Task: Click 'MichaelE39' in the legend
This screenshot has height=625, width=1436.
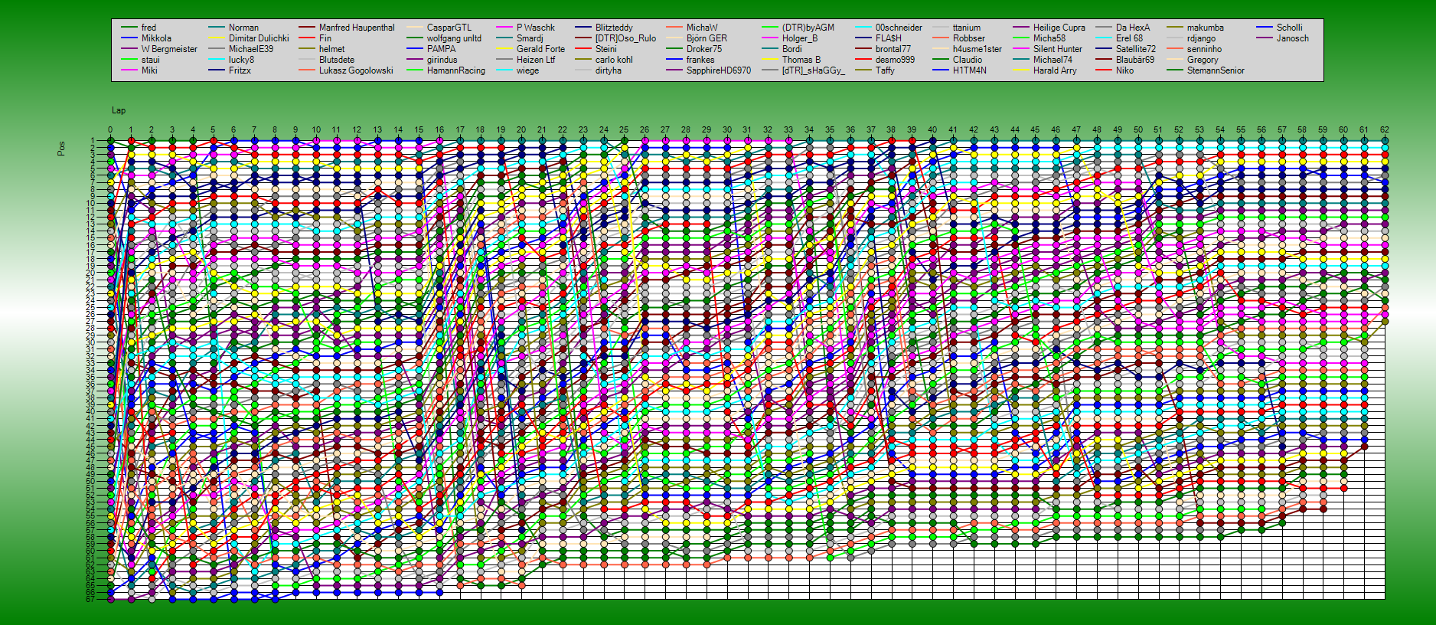Action: pyautogui.click(x=251, y=49)
